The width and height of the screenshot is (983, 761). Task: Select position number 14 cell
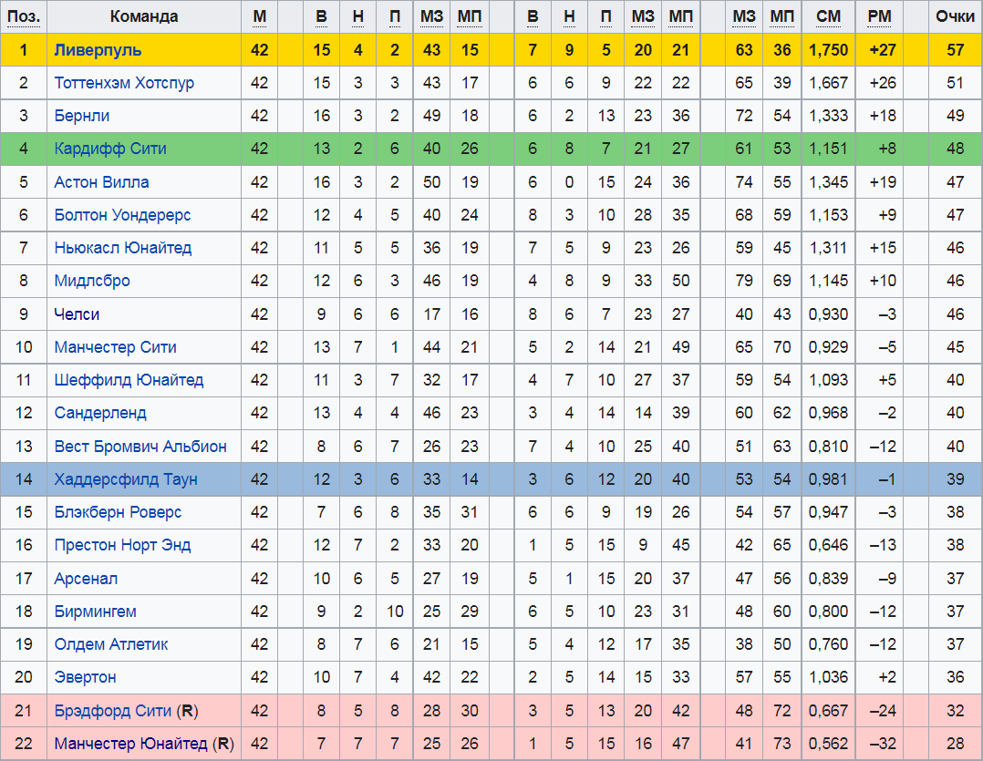pos(23,479)
